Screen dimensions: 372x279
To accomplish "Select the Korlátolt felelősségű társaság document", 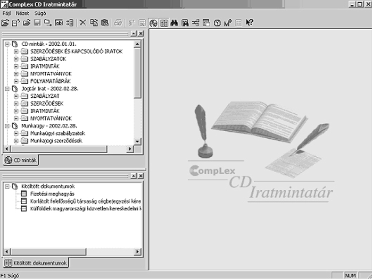I will pos(85,201).
